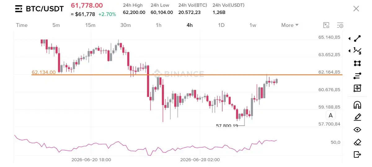Activate the pencil drawing tool
Viewport: 372px width, 167px height.
[x=357, y=117]
